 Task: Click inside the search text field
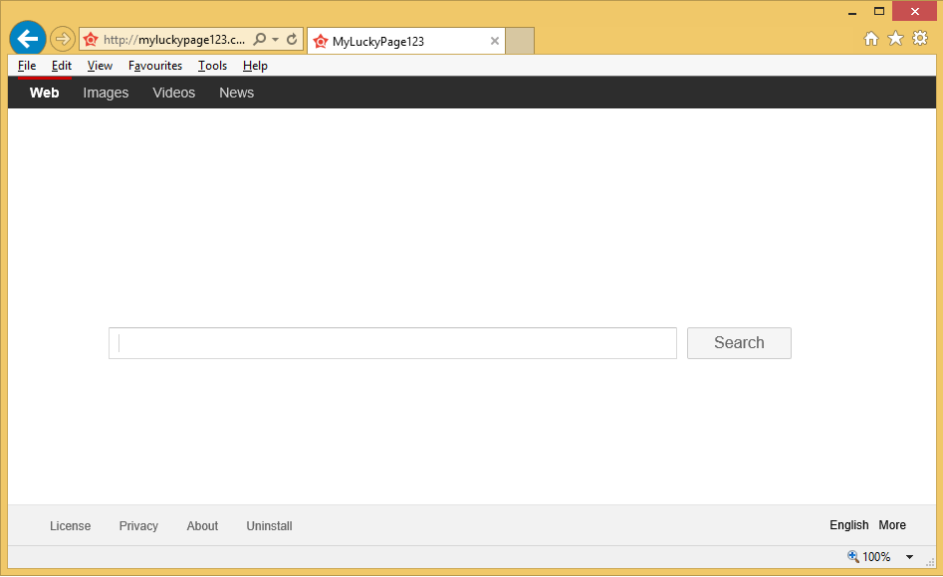pos(392,343)
